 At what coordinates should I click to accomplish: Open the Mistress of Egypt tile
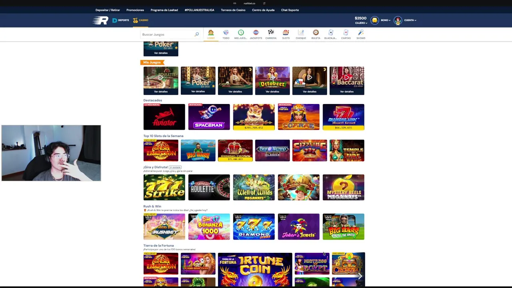pos(312,264)
